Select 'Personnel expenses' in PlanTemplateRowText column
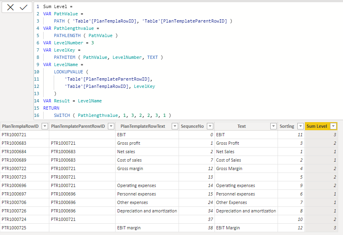 click(147, 194)
